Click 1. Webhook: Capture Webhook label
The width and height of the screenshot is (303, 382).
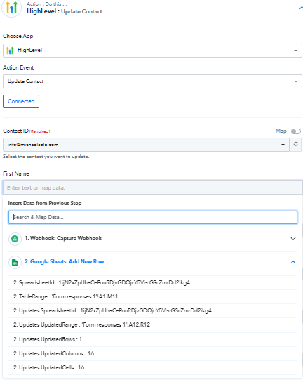click(x=63, y=238)
